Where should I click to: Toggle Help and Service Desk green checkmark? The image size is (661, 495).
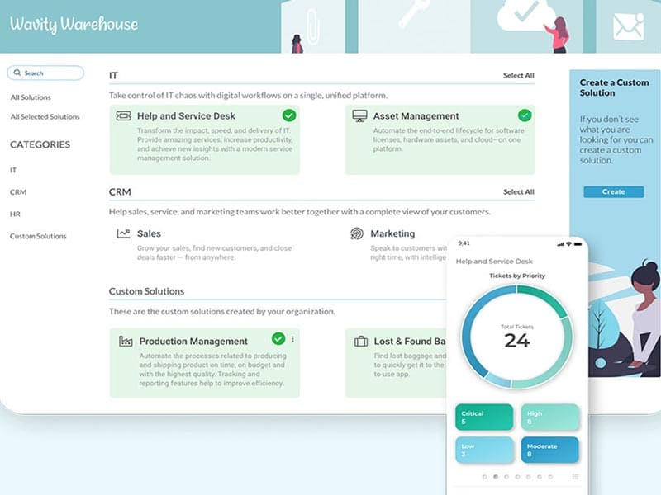pyautogui.click(x=289, y=115)
